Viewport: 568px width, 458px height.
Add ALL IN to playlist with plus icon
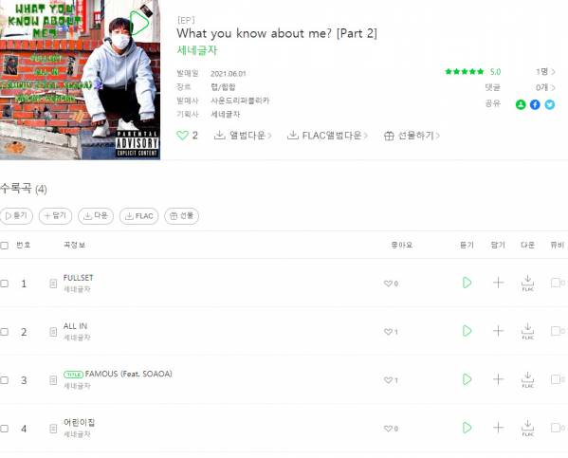(499, 331)
